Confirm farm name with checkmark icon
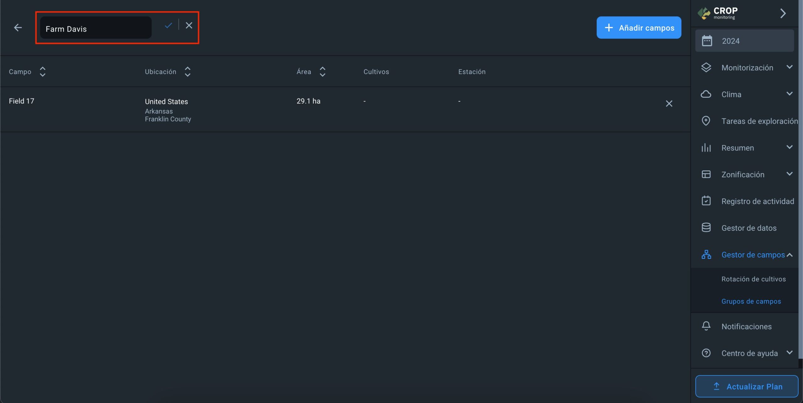The image size is (803, 403). 168,25
